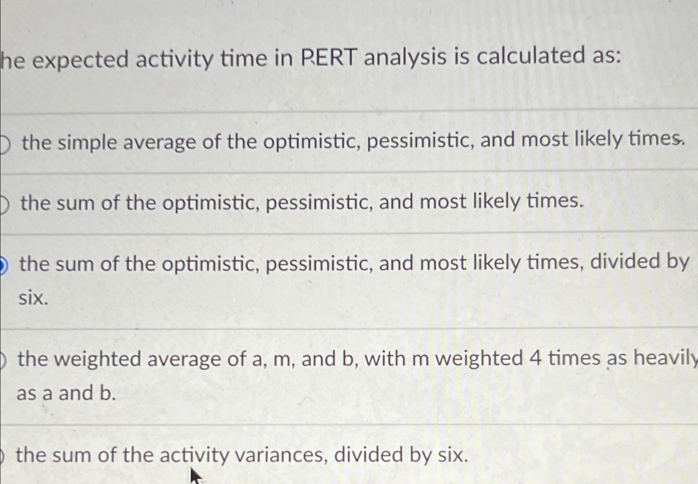Screen dimensions: 698x484
Task: Select the weighted average radio button
Action: 2,359
